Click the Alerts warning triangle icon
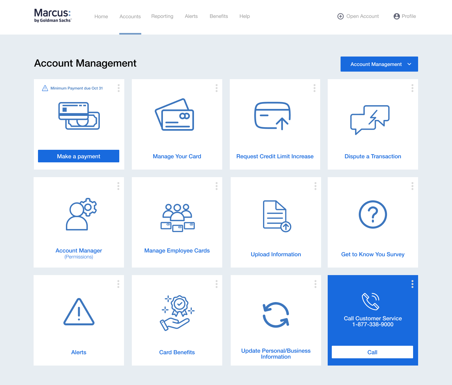The image size is (452, 385). pos(79,312)
